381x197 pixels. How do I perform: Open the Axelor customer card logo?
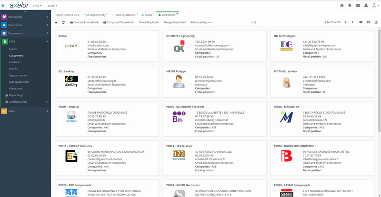tap(71, 46)
